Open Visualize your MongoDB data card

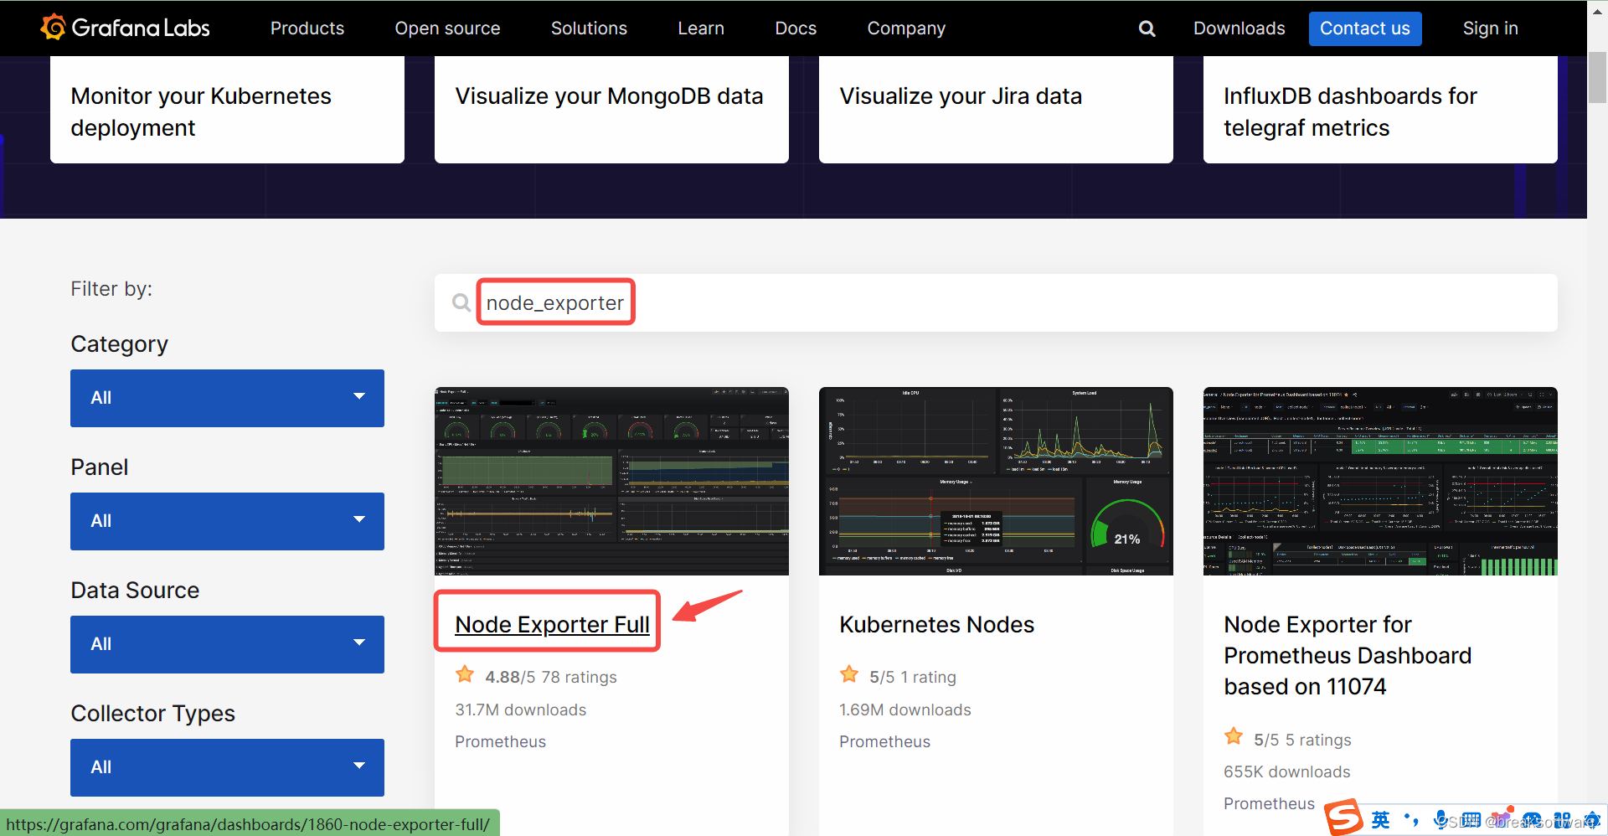pyautogui.click(x=611, y=110)
